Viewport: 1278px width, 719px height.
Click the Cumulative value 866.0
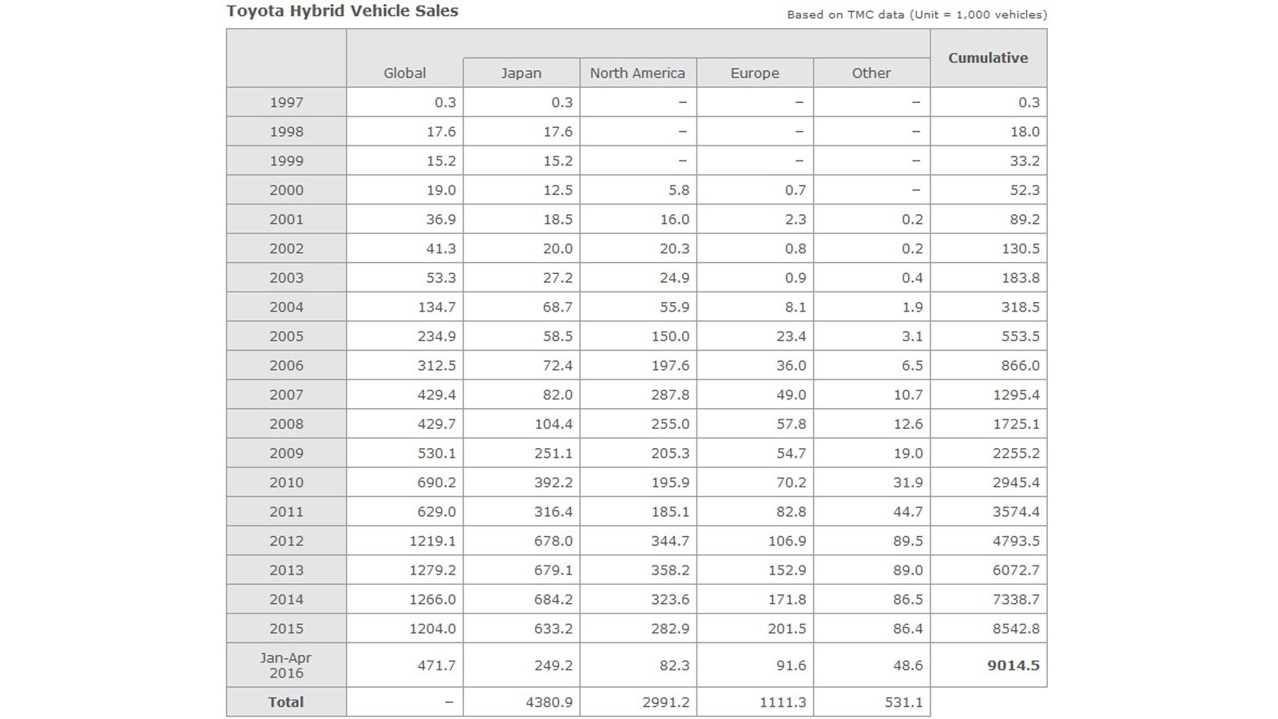(x=1021, y=366)
